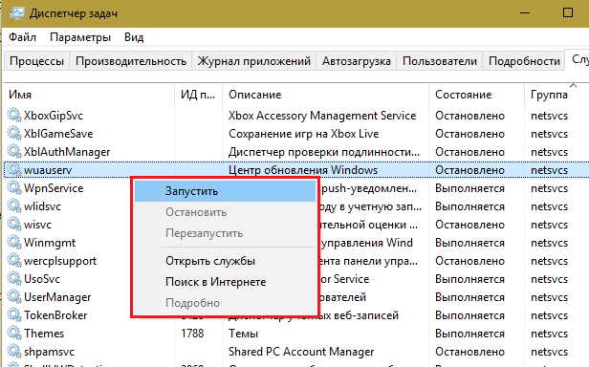Select the Winmgmt service name
Screen dimensions: 589x367
pos(50,243)
